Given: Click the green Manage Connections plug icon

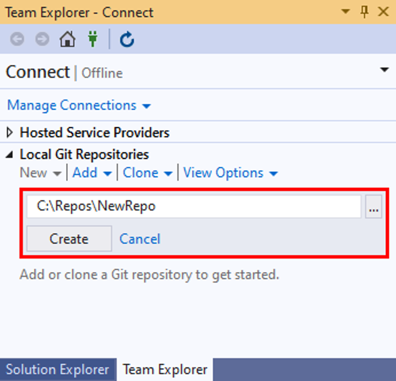Looking at the screenshot, I should tap(93, 39).
